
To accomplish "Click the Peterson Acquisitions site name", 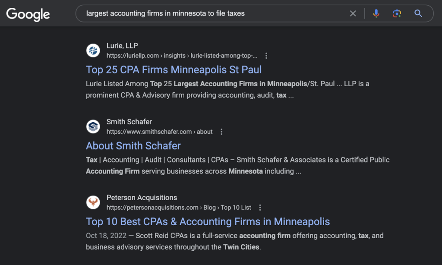I will click(x=142, y=198).
